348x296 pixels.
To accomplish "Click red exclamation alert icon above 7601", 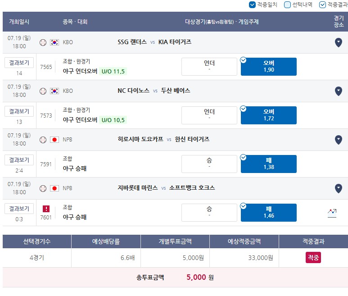I will (46, 209).
